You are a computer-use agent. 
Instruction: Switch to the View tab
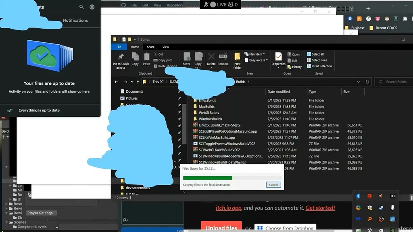(165, 47)
